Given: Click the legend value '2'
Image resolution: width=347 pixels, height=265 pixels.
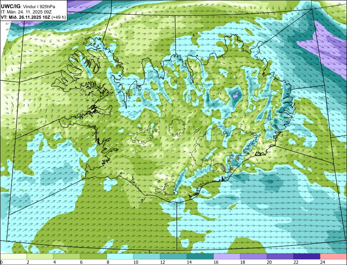Looking at the screenshot, I should click(28, 262).
